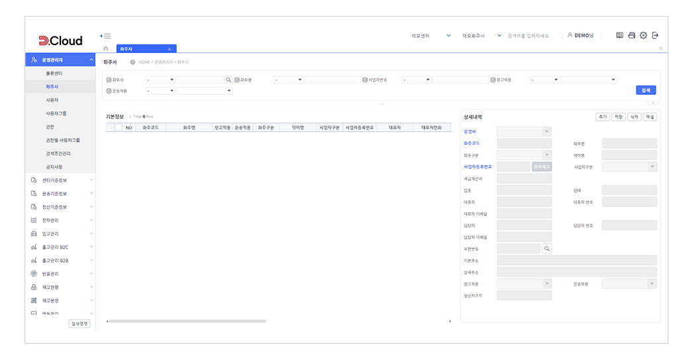The image size is (693, 361).
Task: Click the 운송기준정보 menu icon
Action: click(34, 194)
